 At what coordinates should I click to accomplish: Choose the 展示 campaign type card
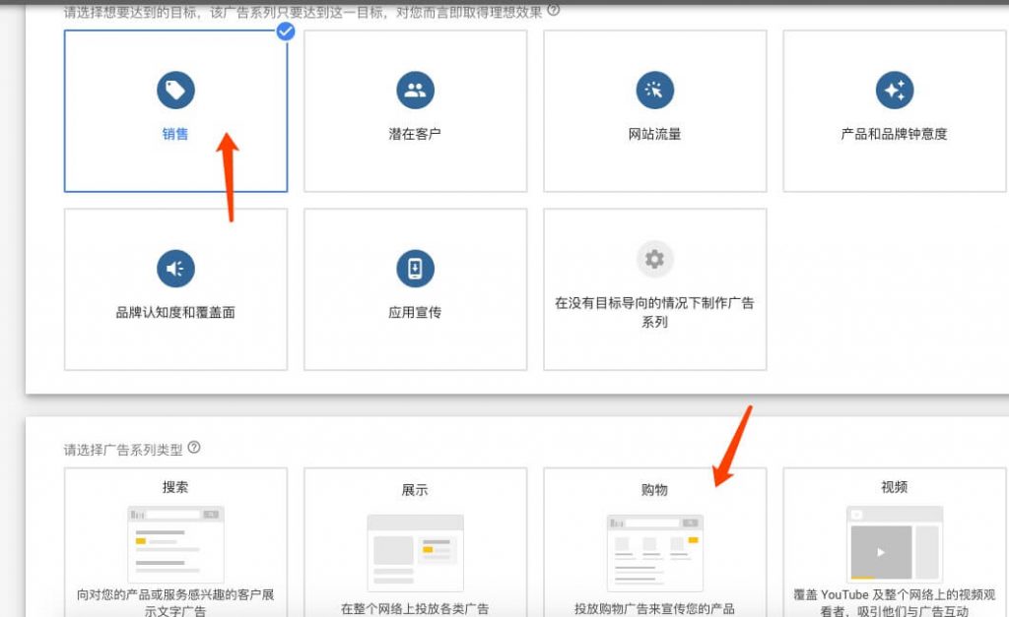click(415, 541)
